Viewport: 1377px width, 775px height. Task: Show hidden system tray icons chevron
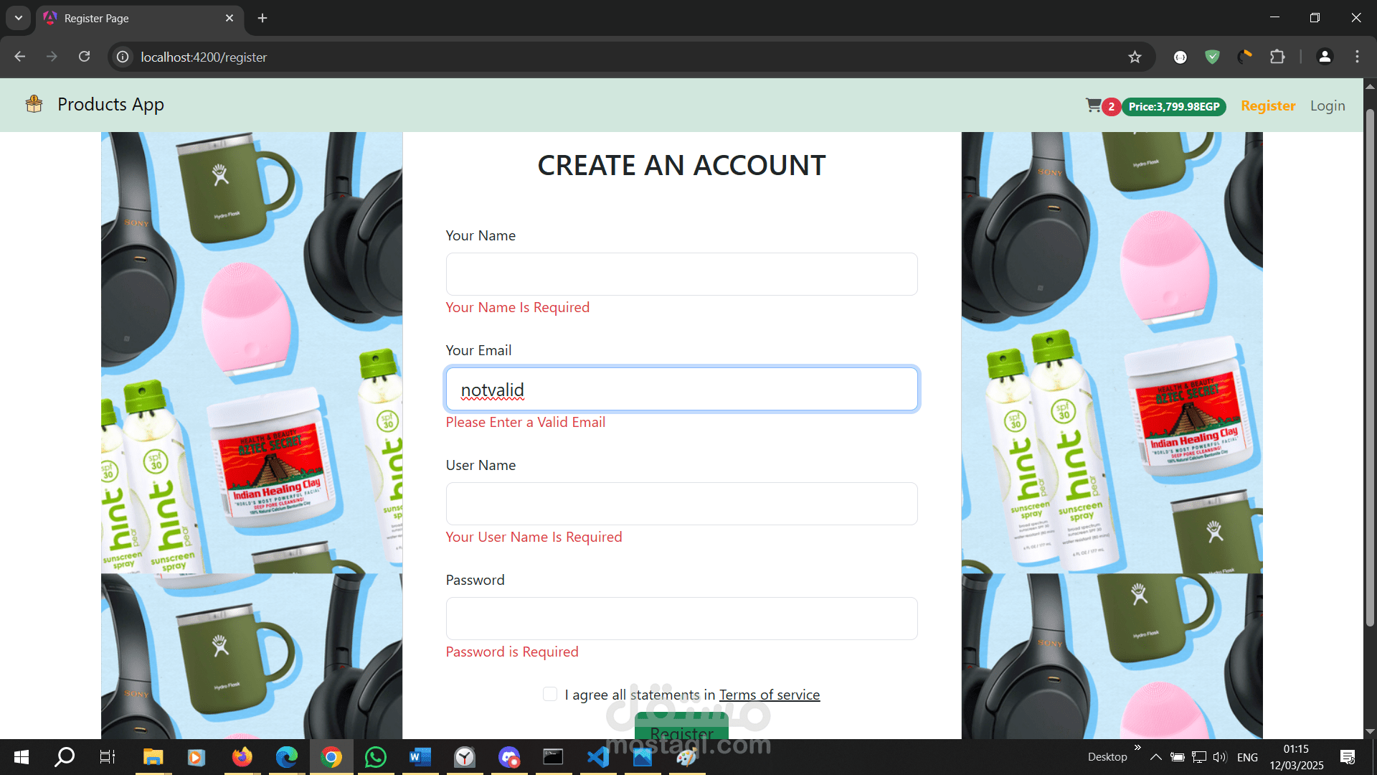1155,757
